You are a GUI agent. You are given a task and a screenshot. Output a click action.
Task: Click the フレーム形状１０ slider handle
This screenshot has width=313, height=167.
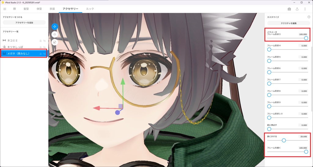(x=269, y=118)
